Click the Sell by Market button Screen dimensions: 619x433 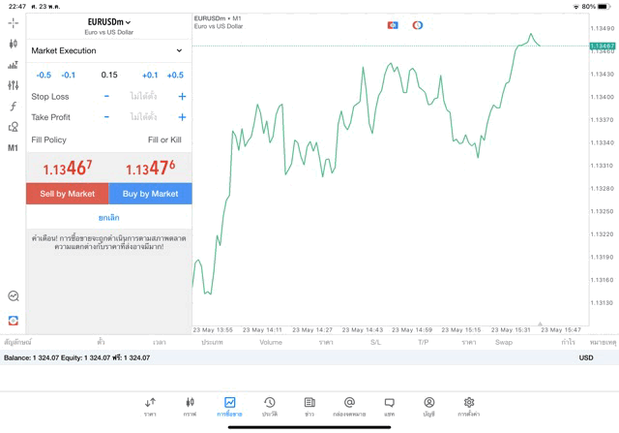pos(68,194)
